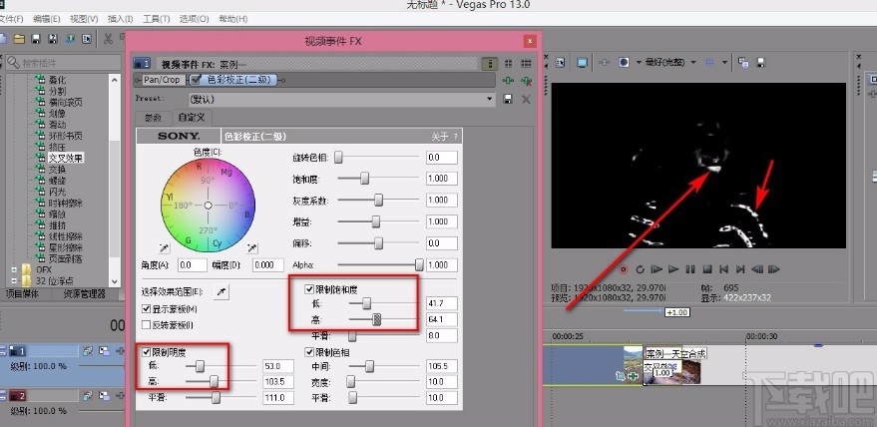Click the color wheel center point

209,206
